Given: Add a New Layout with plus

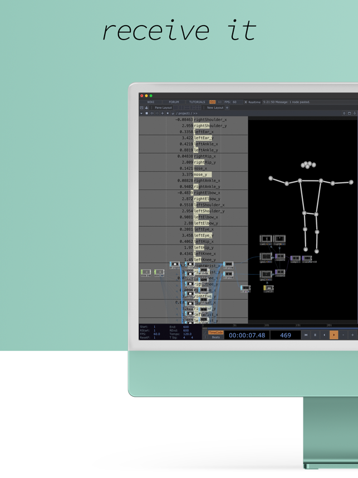Looking at the screenshot, I should coord(227,108).
